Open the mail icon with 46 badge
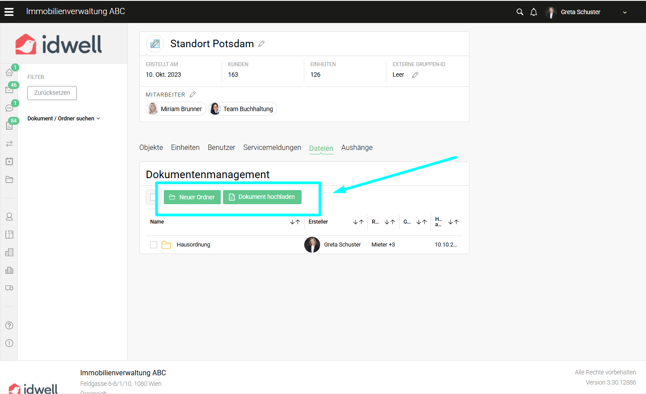This screenshot has height=396, width=646. click(9, 90)
